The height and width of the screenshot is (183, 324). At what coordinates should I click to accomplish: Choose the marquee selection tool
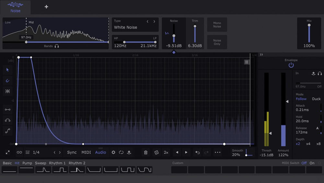(x=8, y=91)
